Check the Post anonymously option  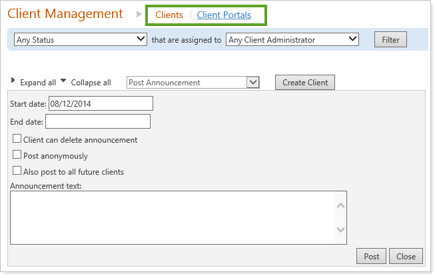17,155
